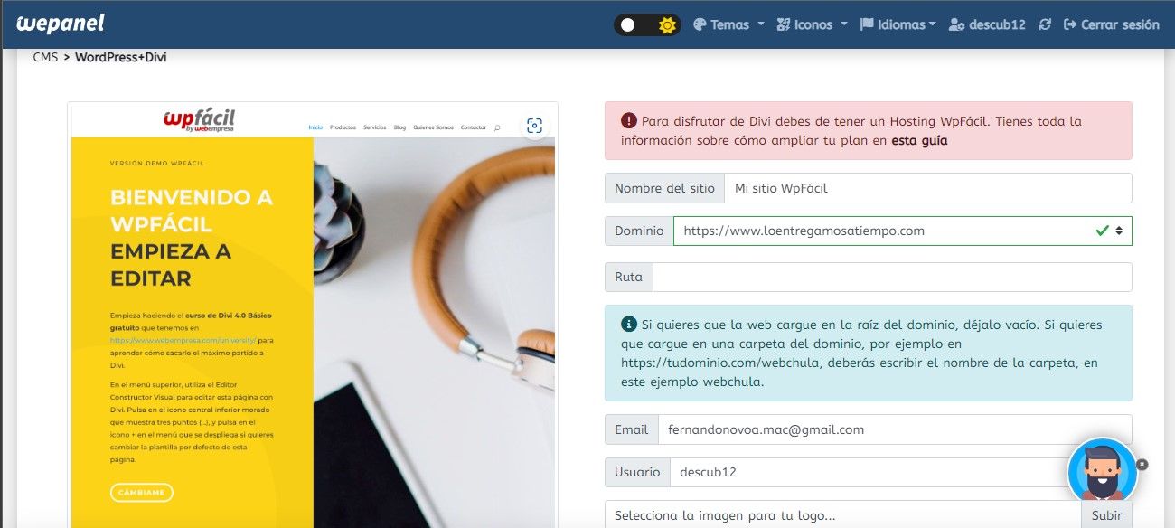Click the refresh arrows icon
The height and width of the screenshot is (528, 1175).
coord(1045,24)
